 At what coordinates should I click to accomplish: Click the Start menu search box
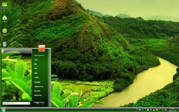point(16,103)
